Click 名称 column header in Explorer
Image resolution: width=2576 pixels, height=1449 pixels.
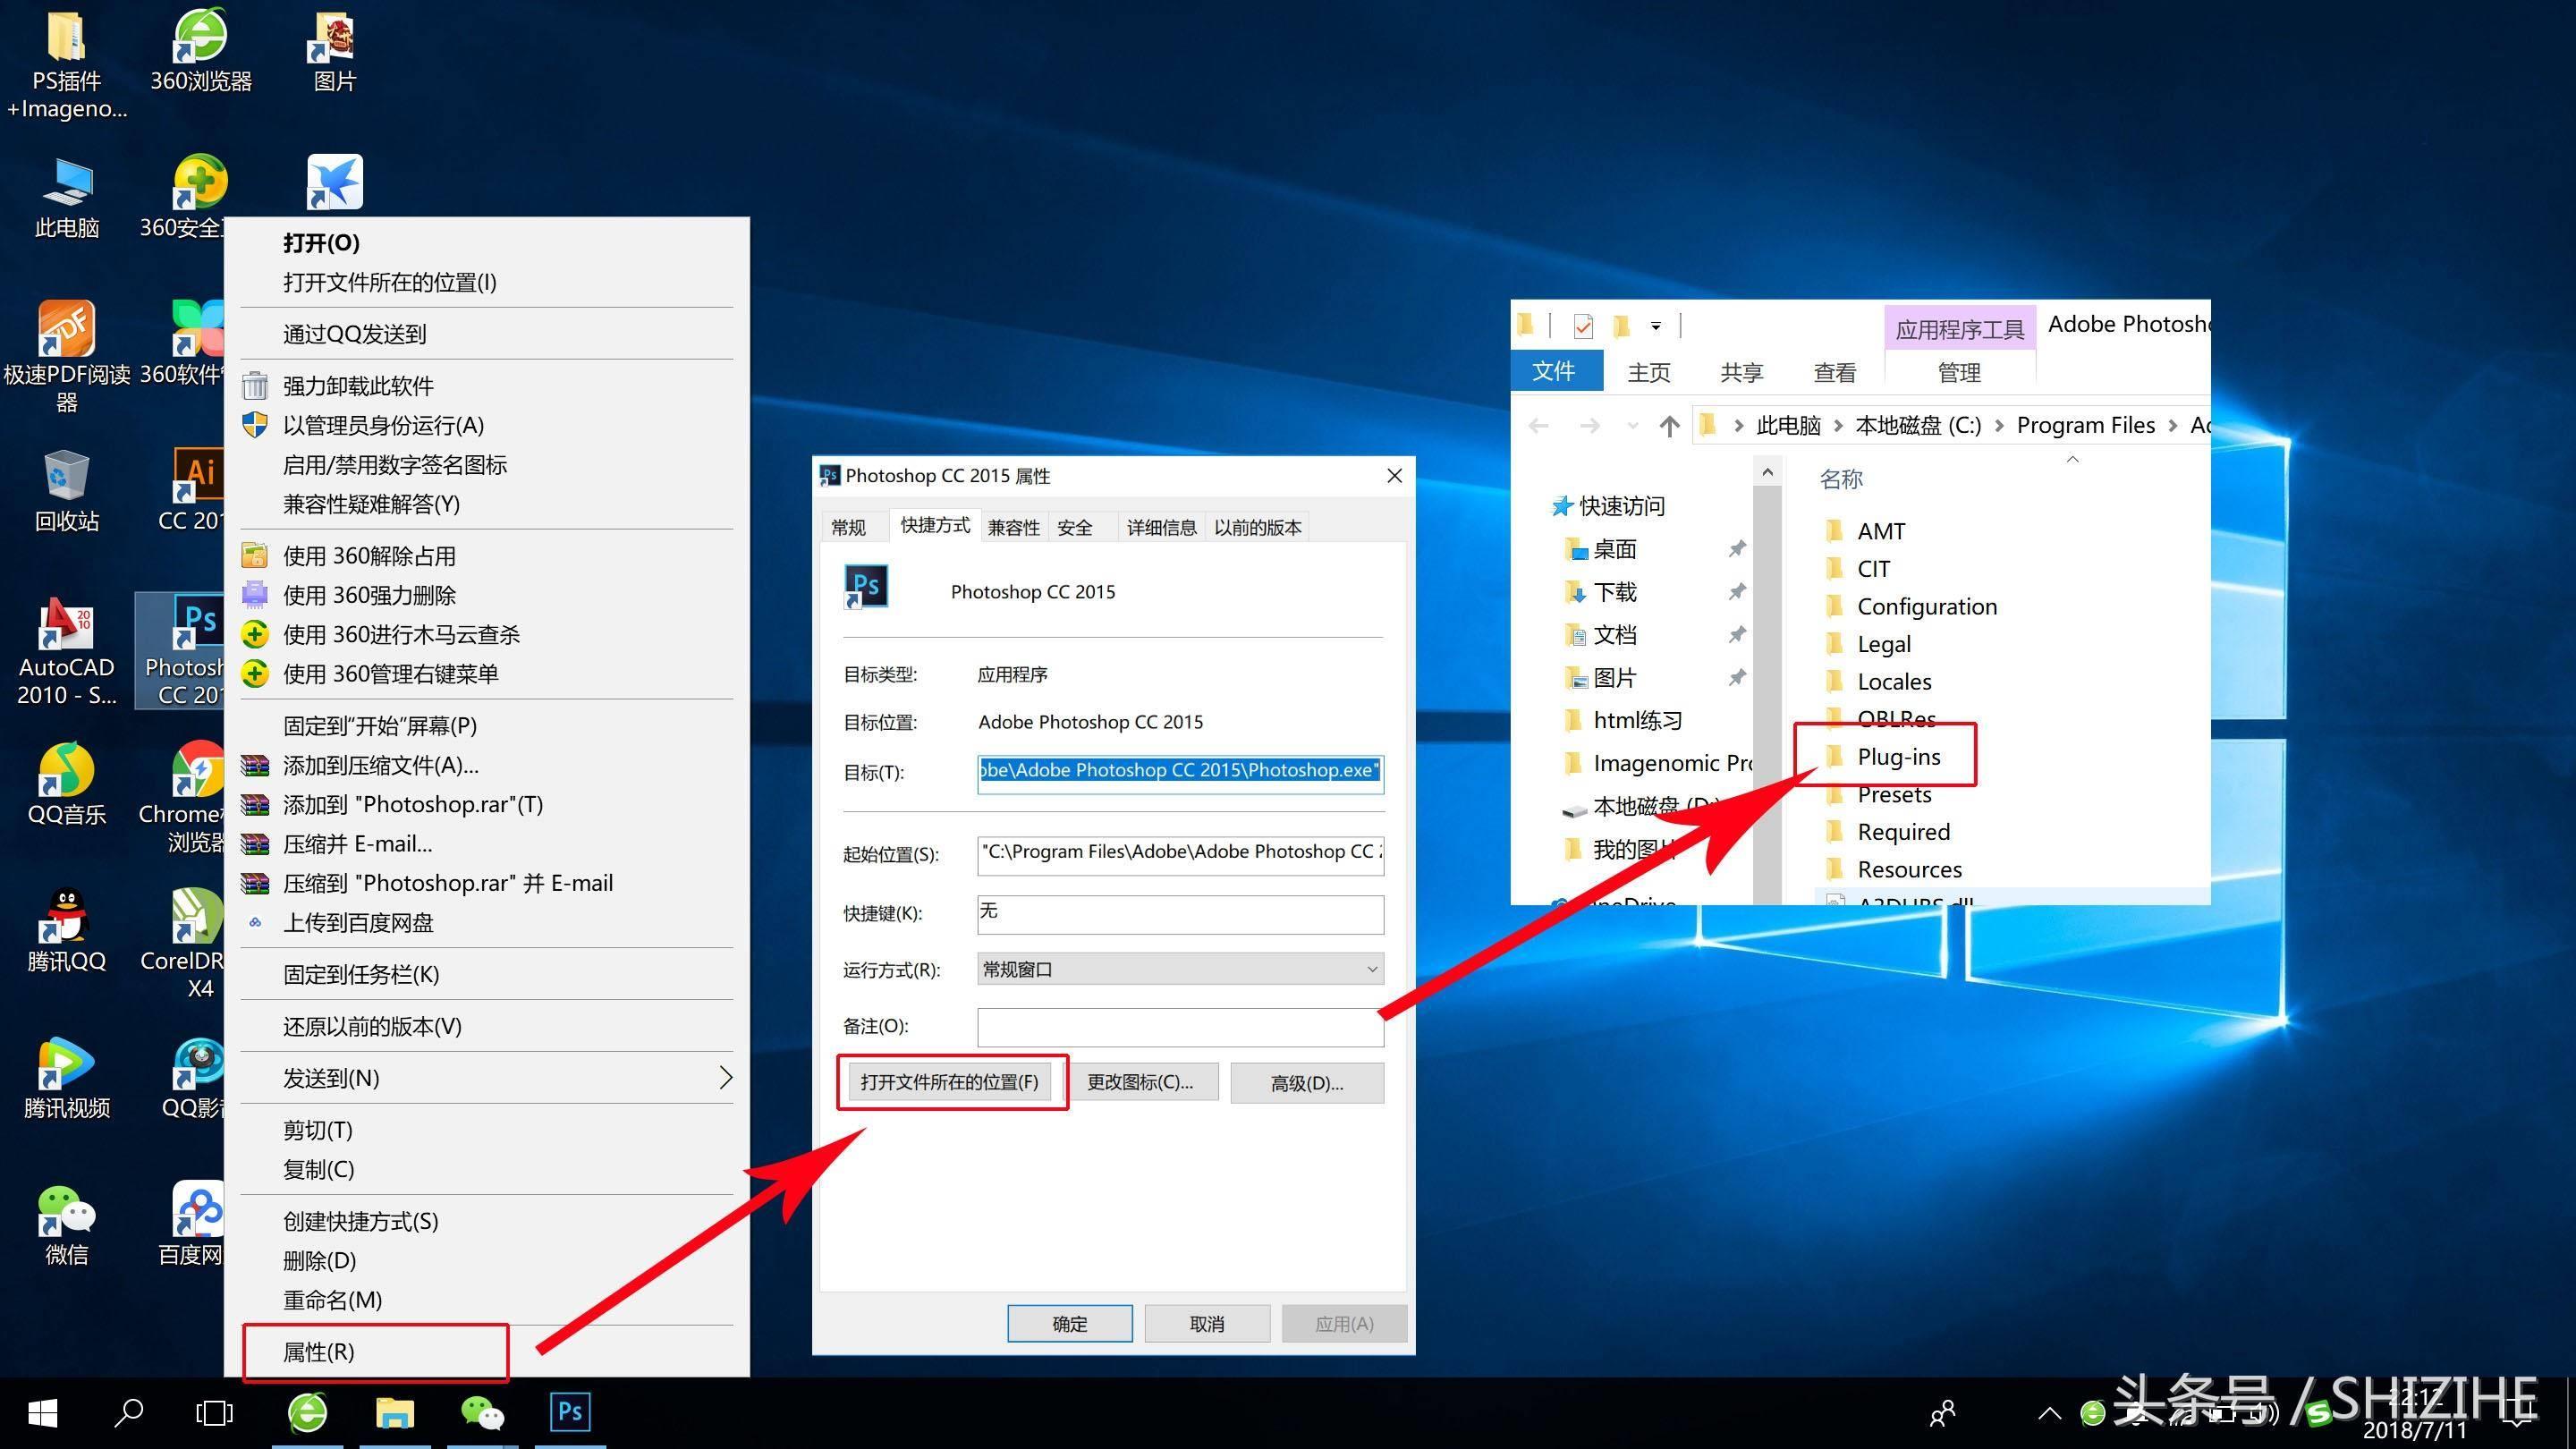[1841, 480]
